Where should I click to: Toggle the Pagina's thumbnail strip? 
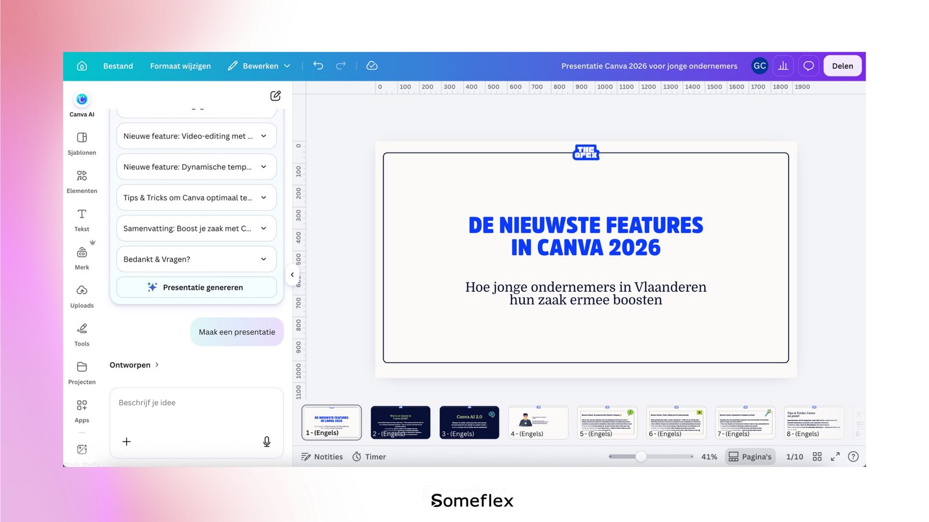[750, 457]
